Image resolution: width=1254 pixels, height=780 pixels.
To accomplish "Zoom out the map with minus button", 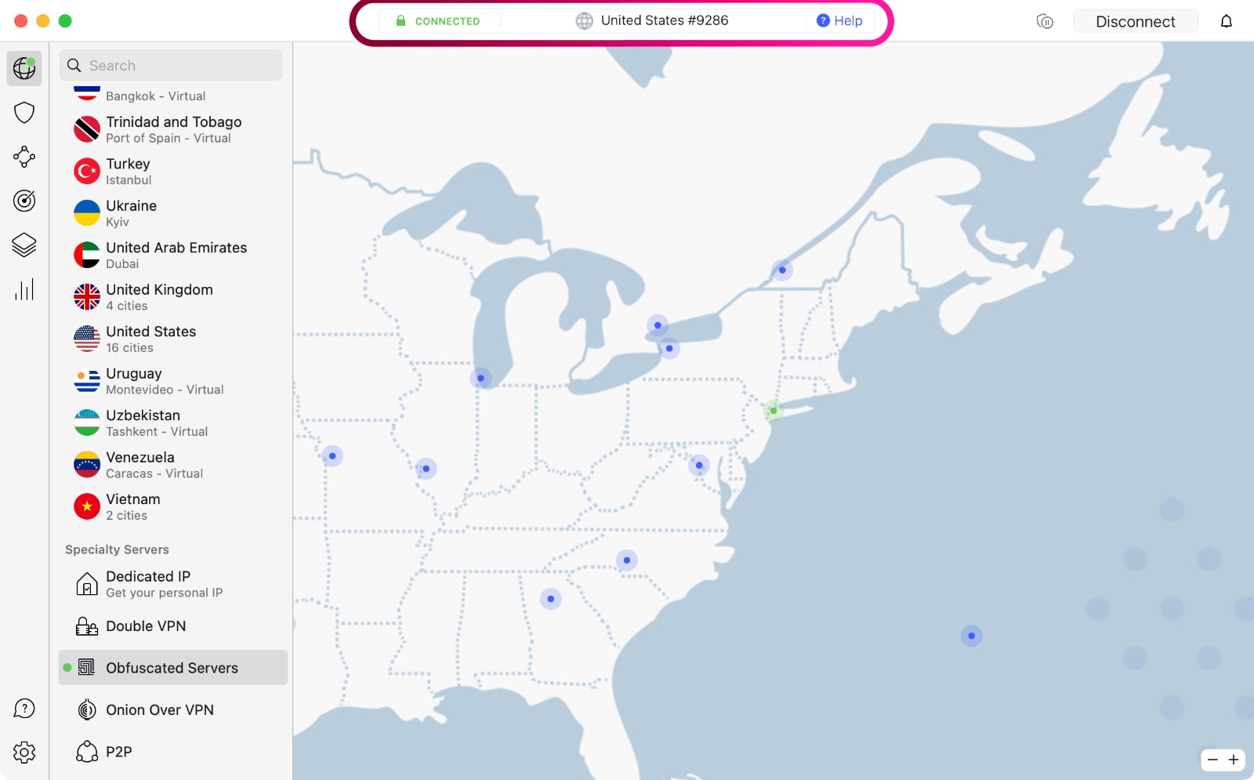I will pos(1212,760).
